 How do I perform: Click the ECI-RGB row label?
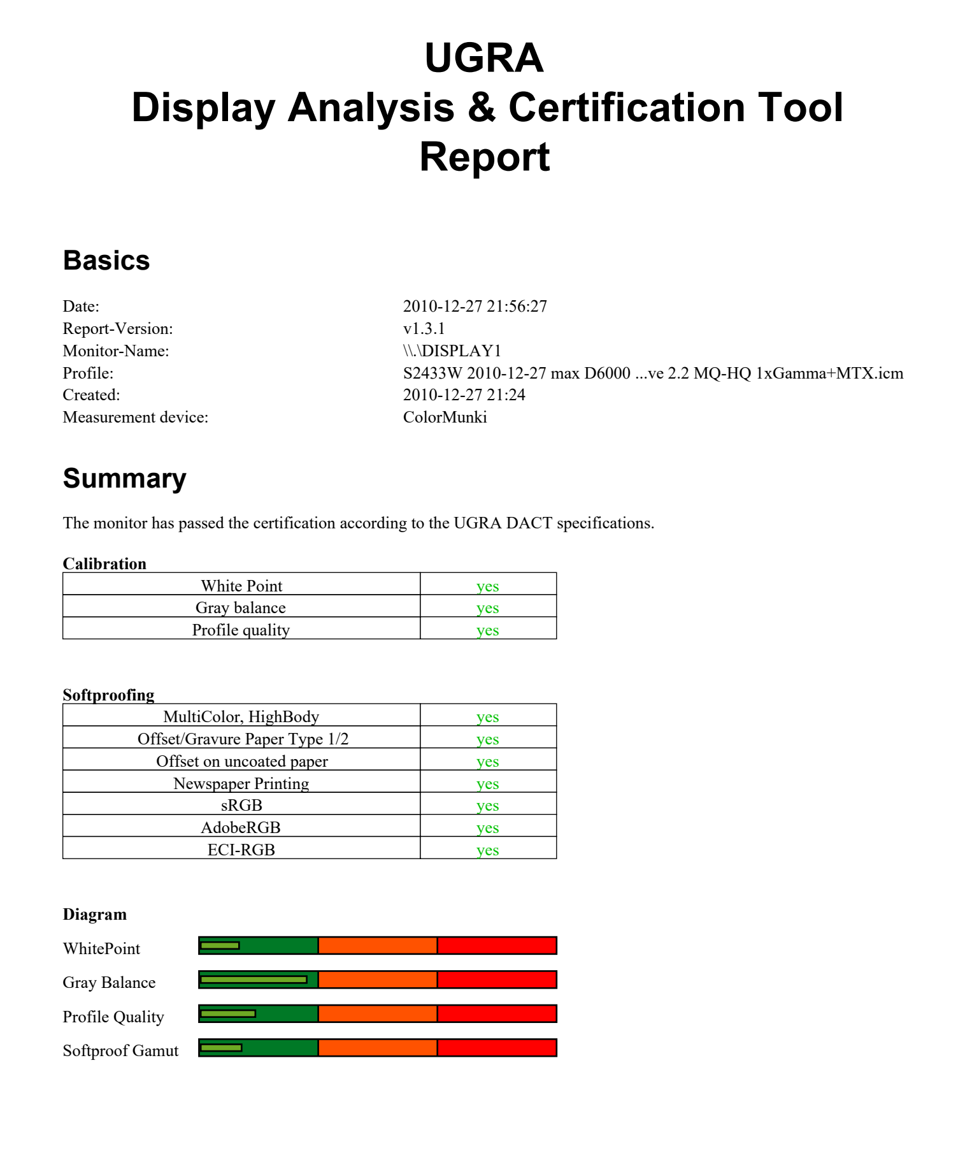(241, 850)
